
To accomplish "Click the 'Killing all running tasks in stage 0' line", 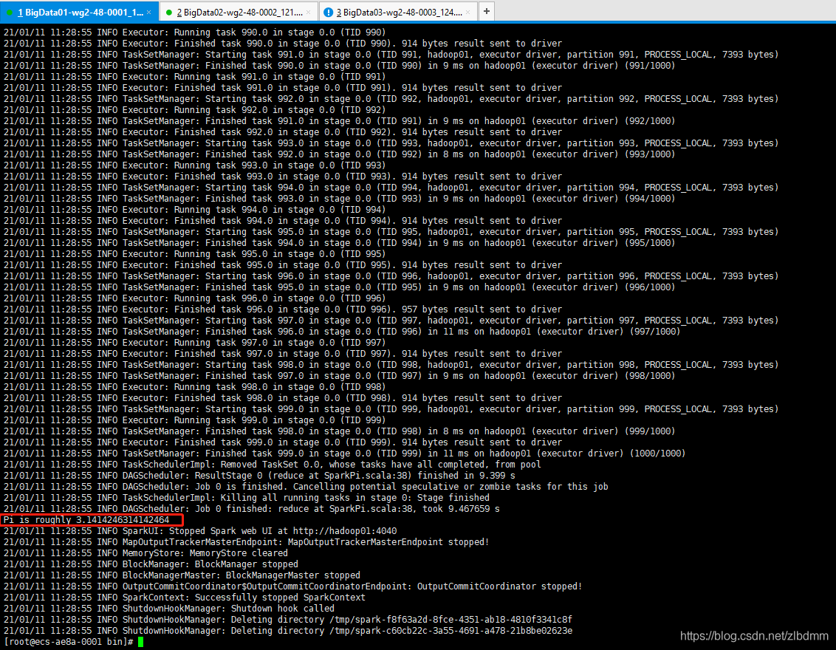I will tap(247, 498).
